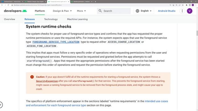Click the Chrome profile avatar in toolbar
Viewport: 198px width, 111px height.
pyautogui.click(x=193, y=5)
